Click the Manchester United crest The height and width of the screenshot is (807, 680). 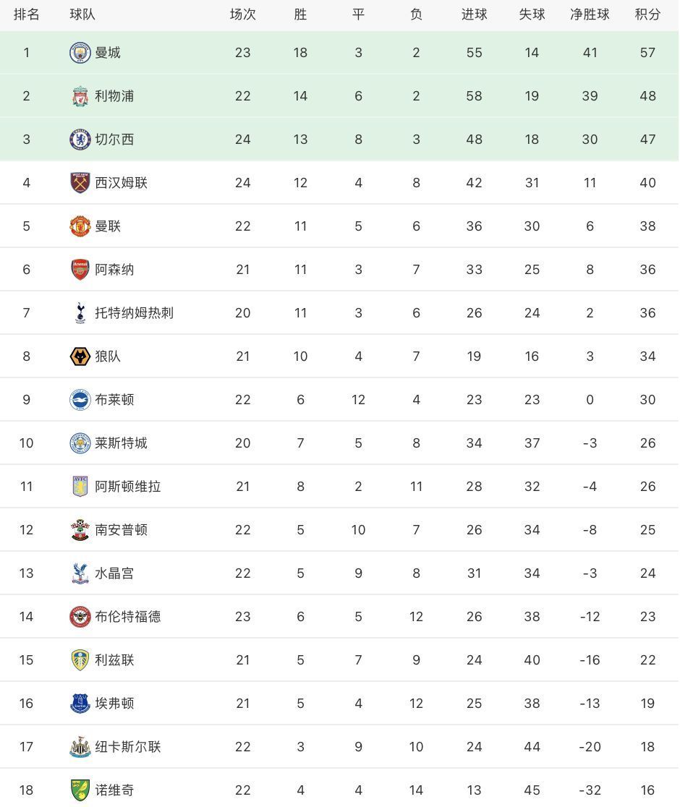80,226
